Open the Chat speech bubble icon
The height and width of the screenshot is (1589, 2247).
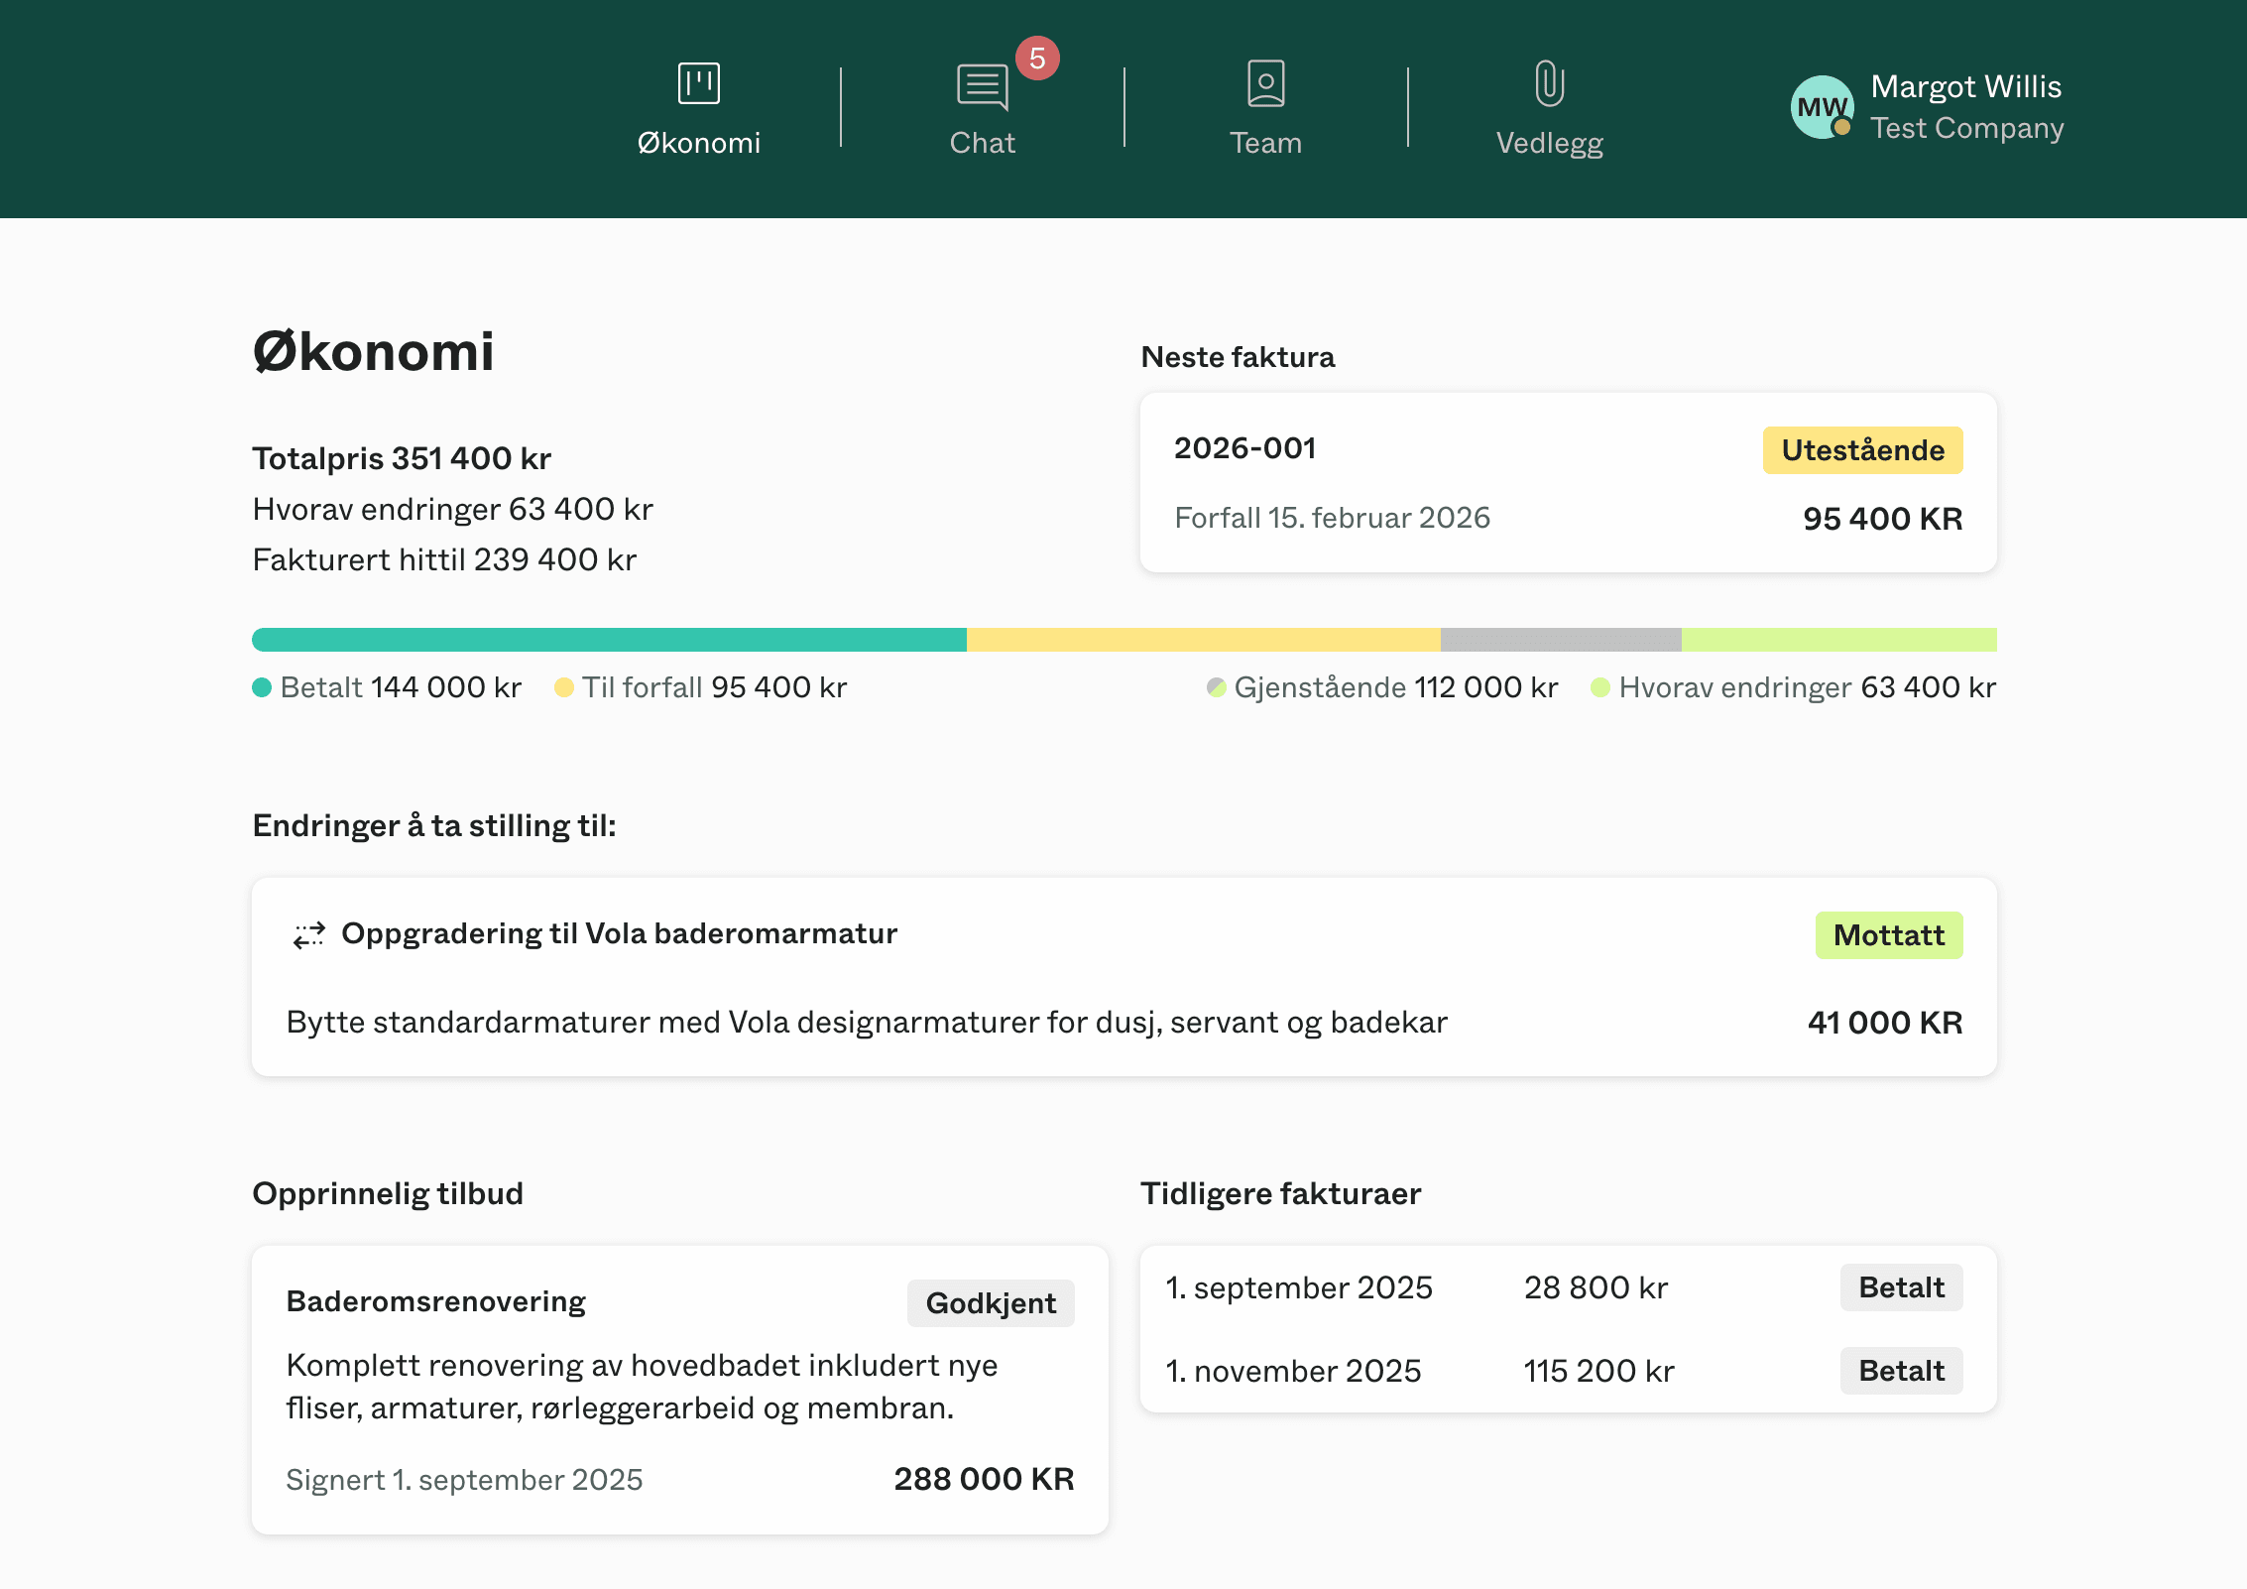coord(982,86)
